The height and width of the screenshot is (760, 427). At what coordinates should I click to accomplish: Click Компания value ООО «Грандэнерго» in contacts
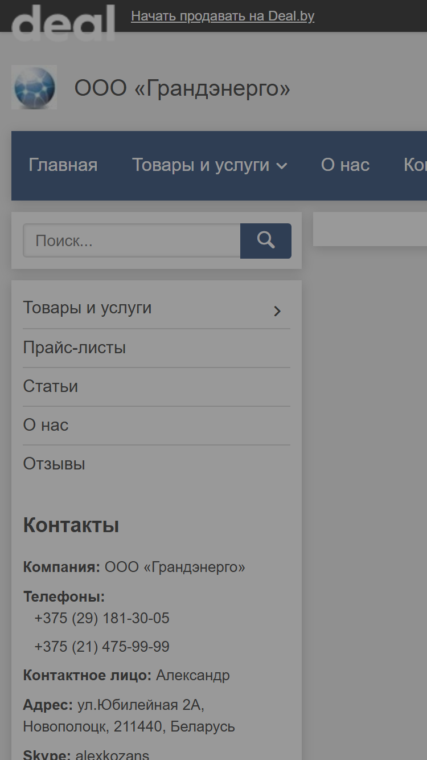(175, 567)
